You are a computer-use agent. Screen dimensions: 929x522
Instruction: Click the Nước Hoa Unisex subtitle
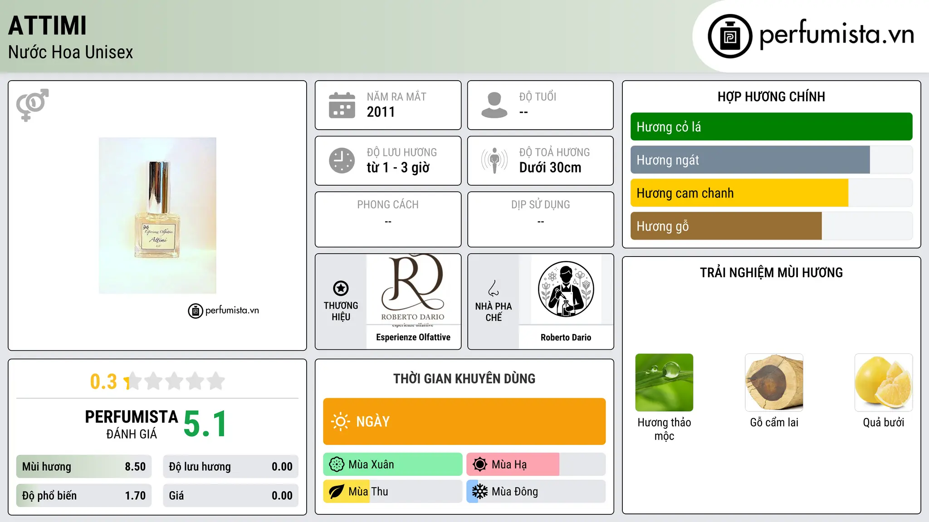(70, 53)
